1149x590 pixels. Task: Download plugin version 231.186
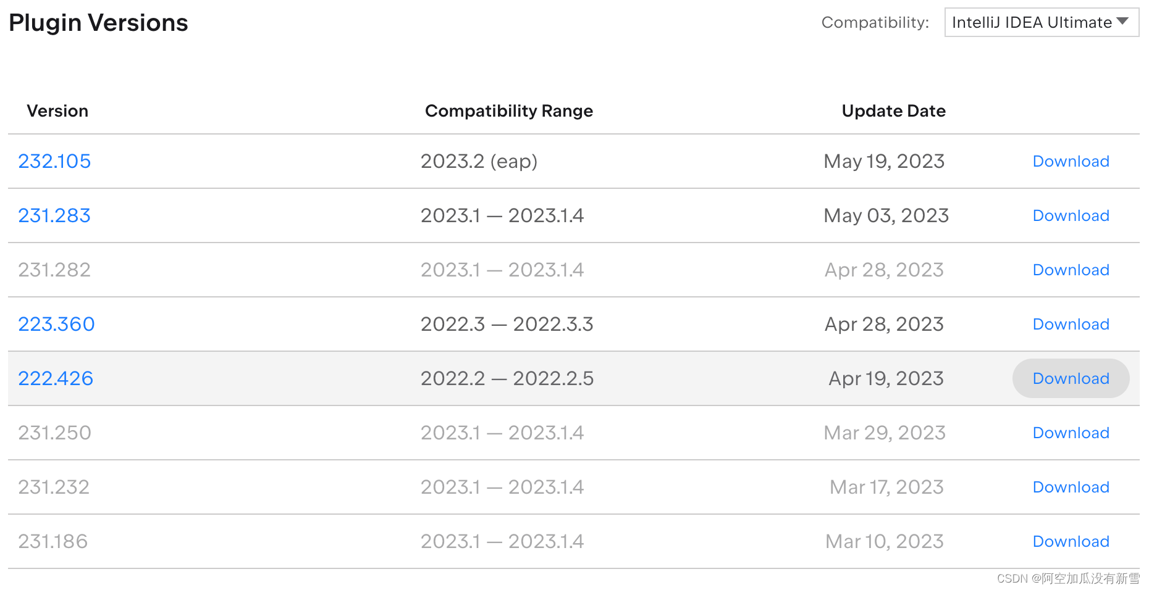pyautogui.click(x=1071, y=541)
